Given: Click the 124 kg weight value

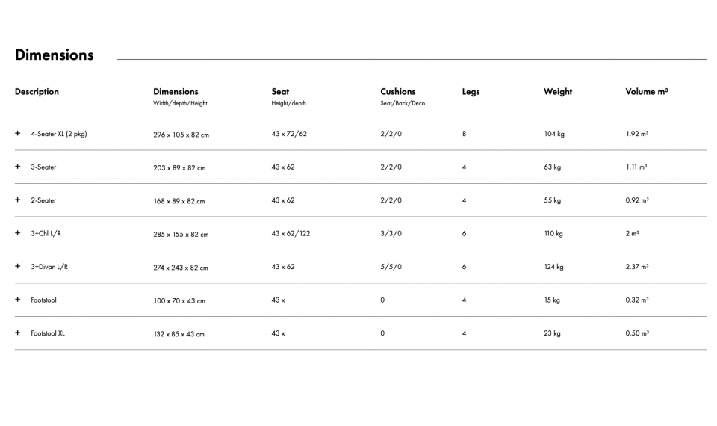Looking at the screenshot, I should (x=553, y=267).
